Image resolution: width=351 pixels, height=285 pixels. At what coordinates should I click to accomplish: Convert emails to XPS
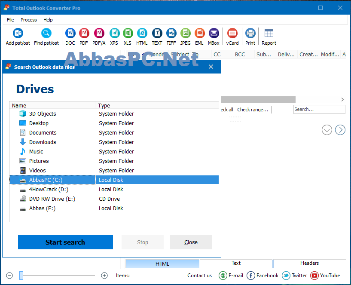pos(114,37)
